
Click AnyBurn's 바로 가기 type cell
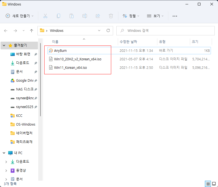tap(166, 50)
